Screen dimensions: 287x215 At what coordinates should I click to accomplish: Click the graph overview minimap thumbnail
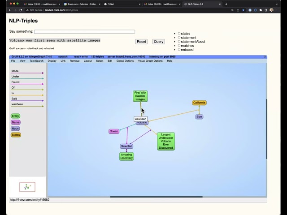pyautogui.click(x=27, y=187)
